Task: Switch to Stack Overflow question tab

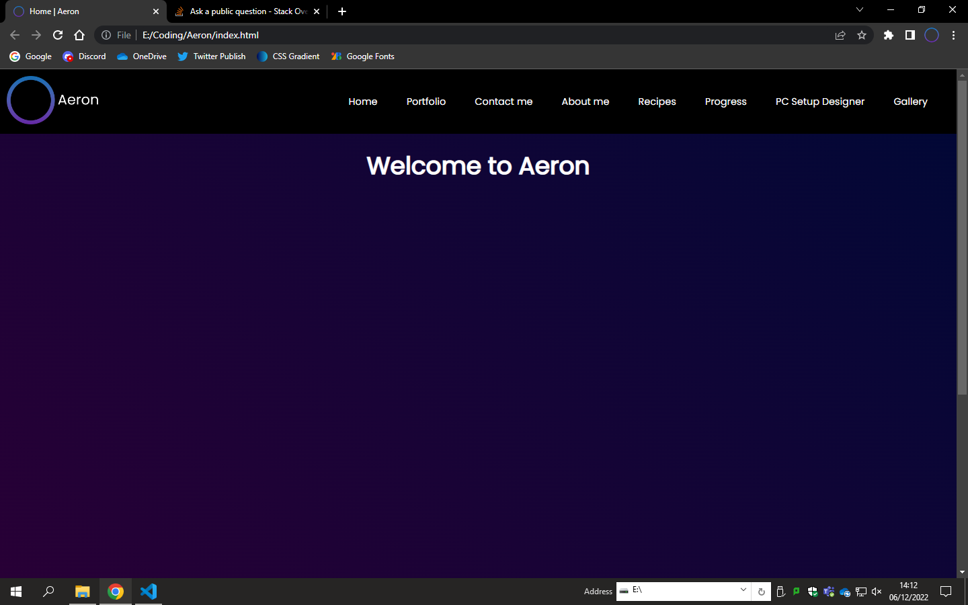Action: pyautogui.click(x=247, y=11)
